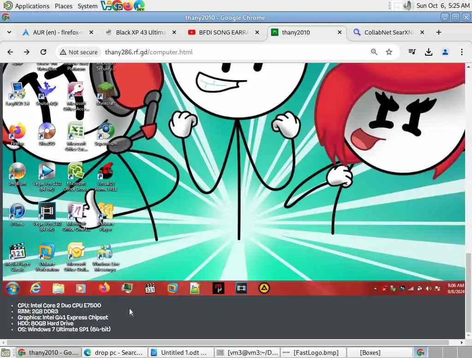Click the Chrome back navigation arrow

pyautogui.click(x=10, y=52)
